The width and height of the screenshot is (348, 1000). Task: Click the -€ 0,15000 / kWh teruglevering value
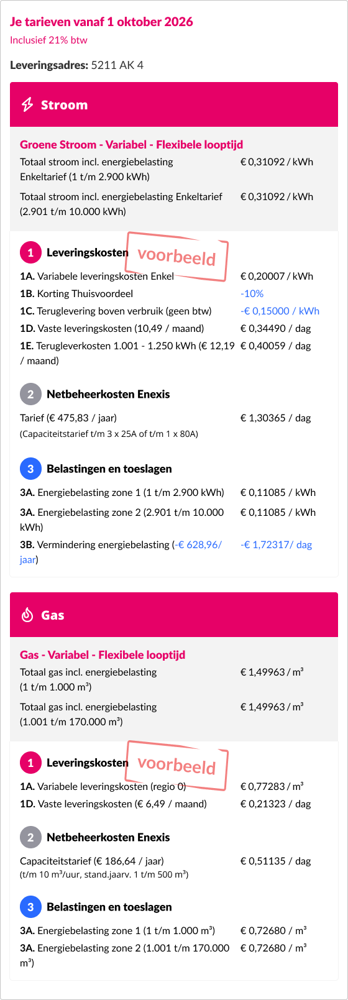(x=280, y=311)
